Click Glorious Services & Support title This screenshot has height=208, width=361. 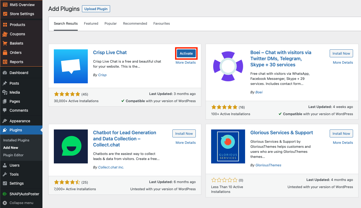point(282,133)
